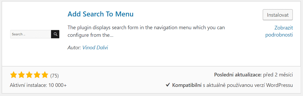Click the second rating star
Image resolution: width=303 pixels, height=96 pixels.
[21, 75]
